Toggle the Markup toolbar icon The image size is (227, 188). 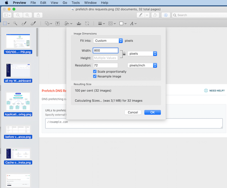click(x=166, y=15)
